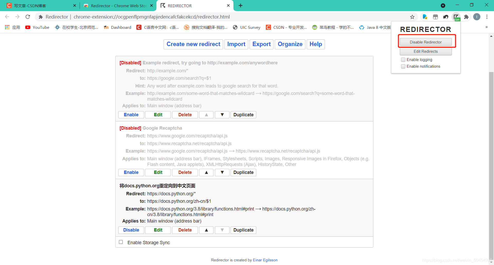Click the browser back arrow

pos(7,17)
